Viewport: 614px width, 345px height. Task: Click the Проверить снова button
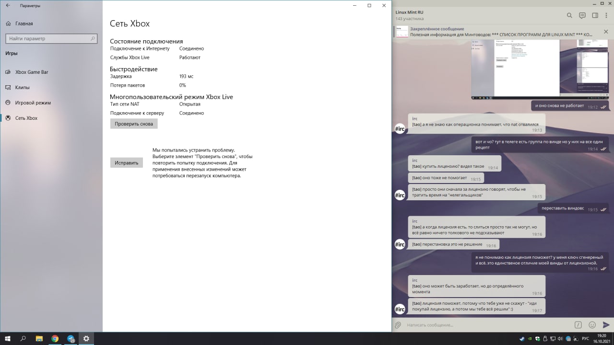coord(134,124)
